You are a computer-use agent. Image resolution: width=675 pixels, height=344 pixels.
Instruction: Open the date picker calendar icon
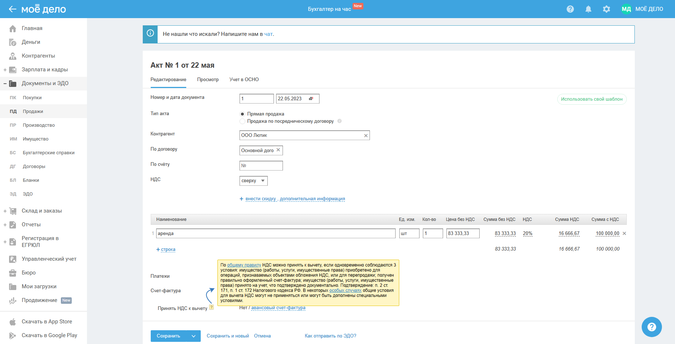(x=311, y=98)
